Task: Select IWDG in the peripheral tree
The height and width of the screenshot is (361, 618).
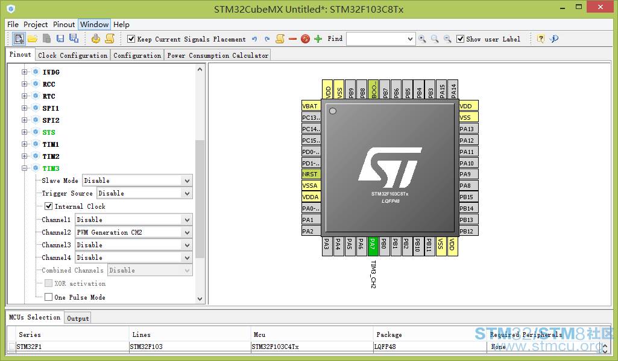Action: [51, 72]
